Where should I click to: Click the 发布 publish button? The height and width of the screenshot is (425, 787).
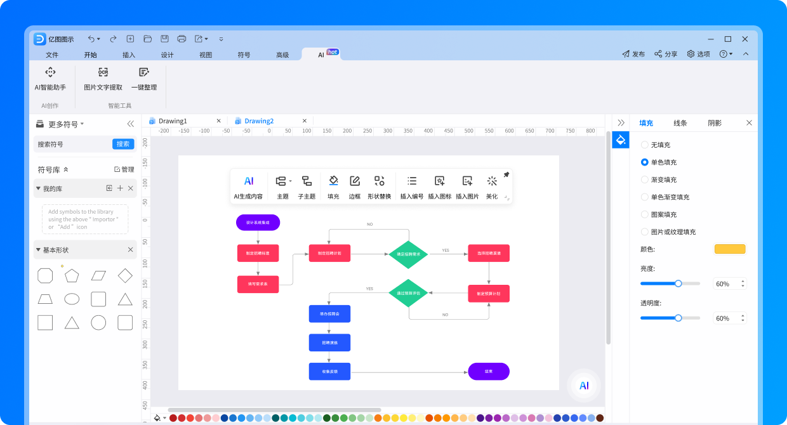tap(633, 54)
